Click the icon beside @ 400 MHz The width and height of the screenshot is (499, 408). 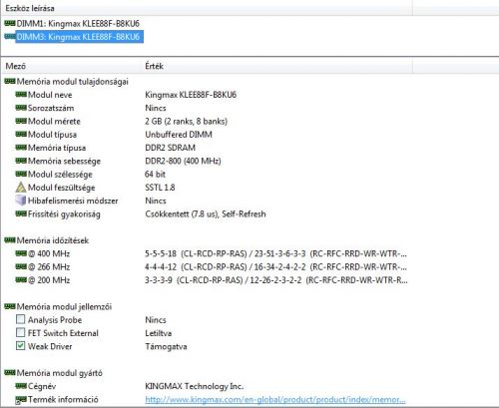point(21,253)
